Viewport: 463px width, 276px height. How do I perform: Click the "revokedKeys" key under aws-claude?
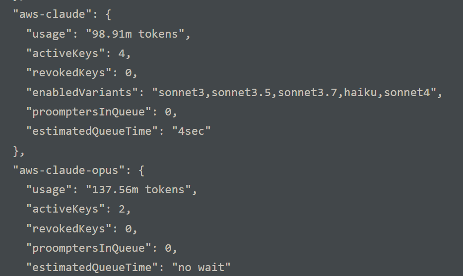click(68, 73)
